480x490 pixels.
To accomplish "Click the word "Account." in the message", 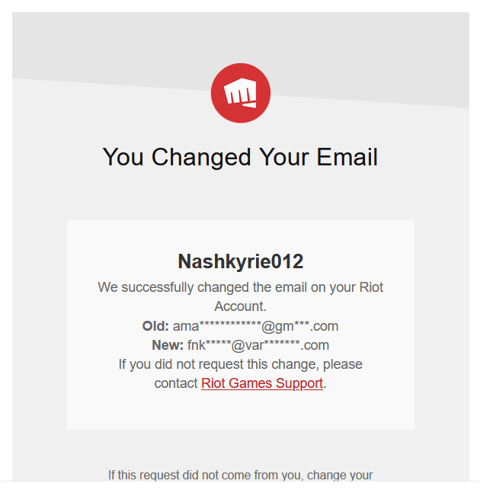I will click(x=240, y=306).
